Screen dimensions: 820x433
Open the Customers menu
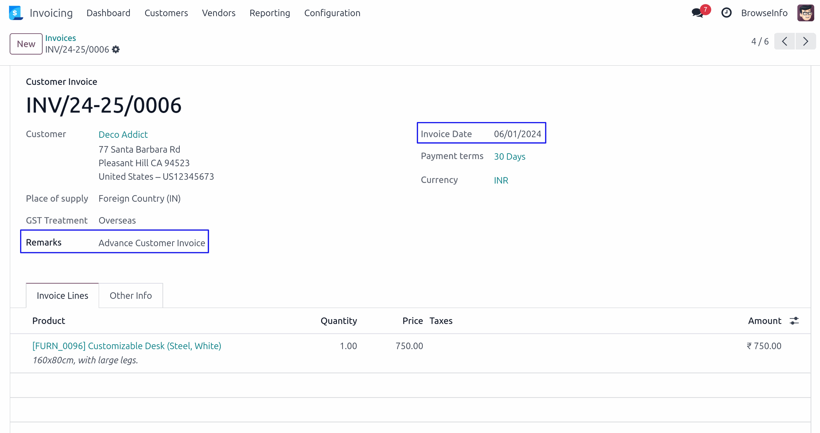(166, 13)
